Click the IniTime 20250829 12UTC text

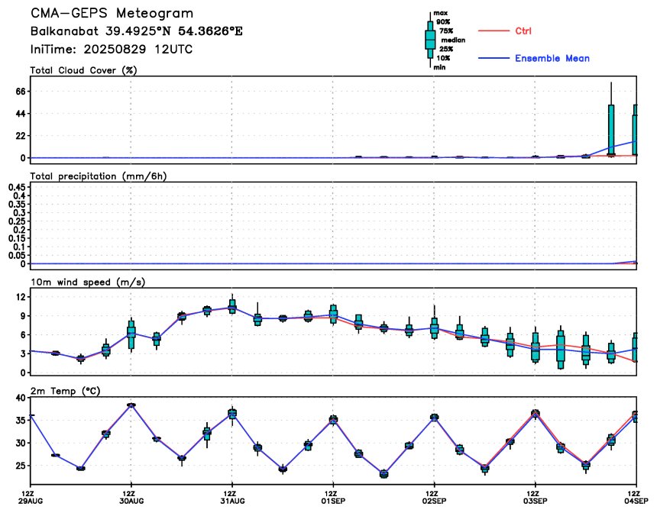click(111, 50)
